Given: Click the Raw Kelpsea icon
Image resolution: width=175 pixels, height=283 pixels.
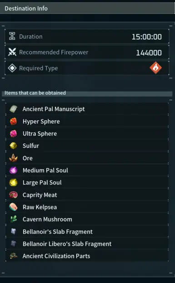Looking at the screenshot, I should point(13,207).
